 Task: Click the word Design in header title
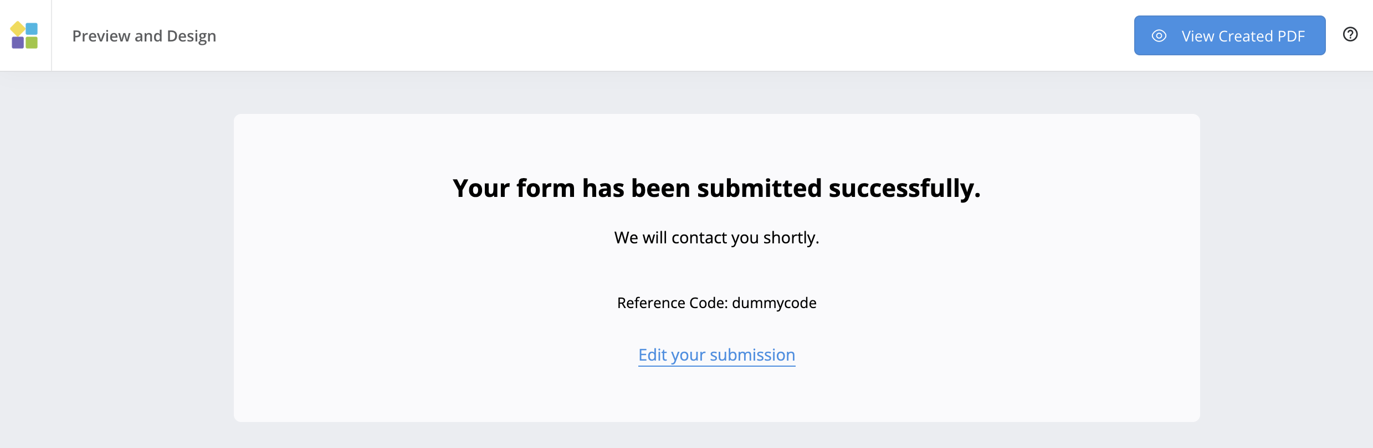191,36
